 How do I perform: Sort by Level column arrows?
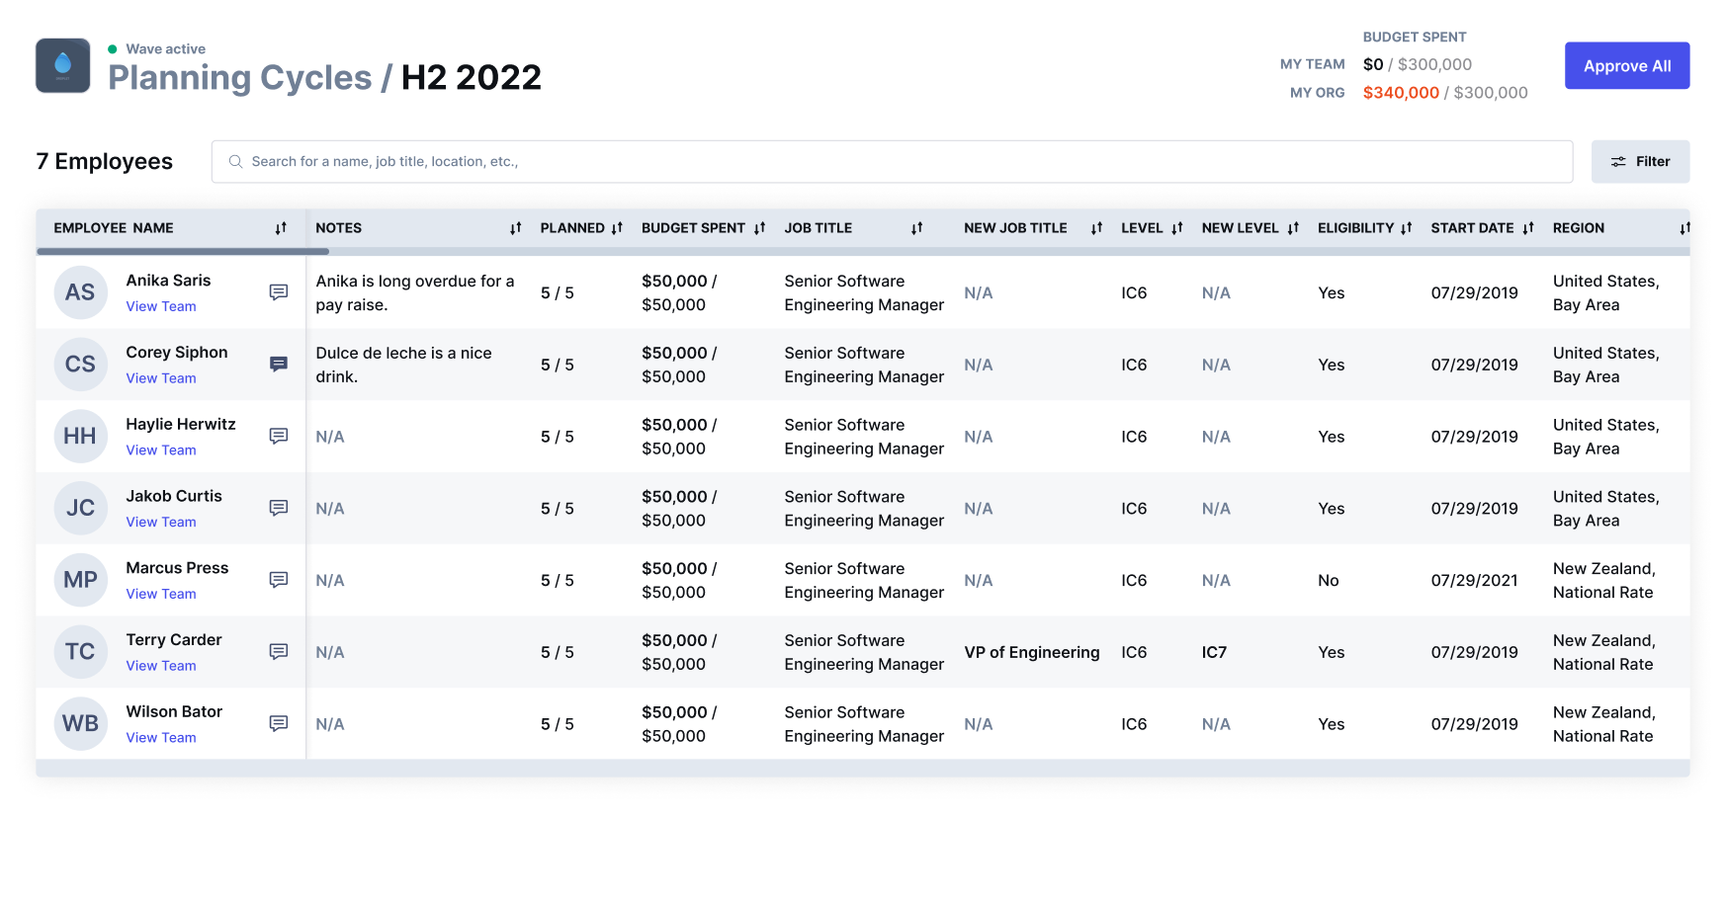tap(1176, 228)
